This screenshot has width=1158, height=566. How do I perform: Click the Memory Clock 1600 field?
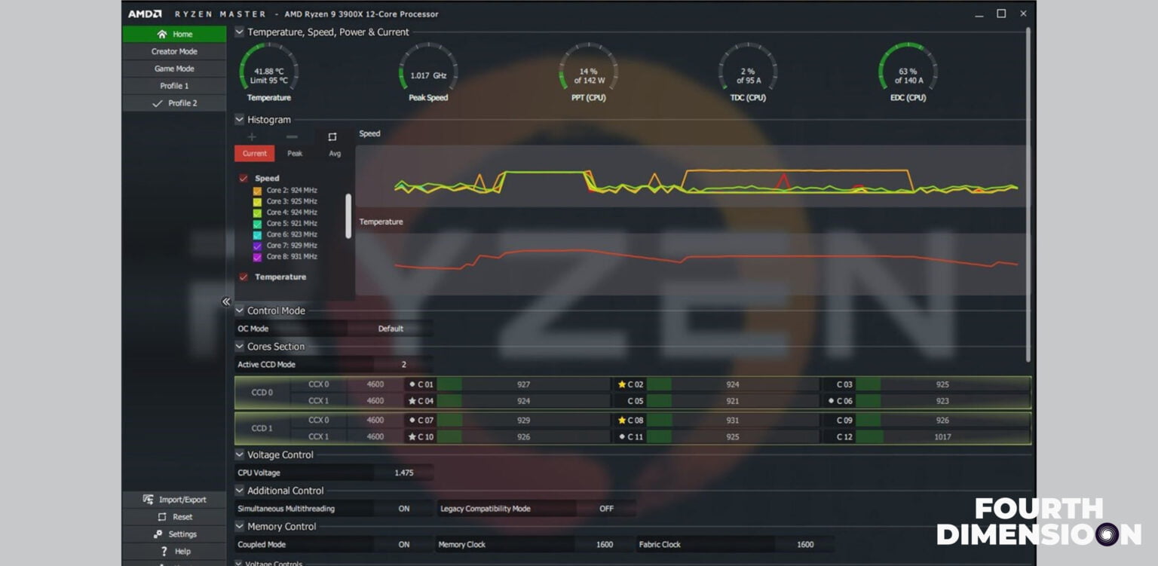click(x=604, y=544)
